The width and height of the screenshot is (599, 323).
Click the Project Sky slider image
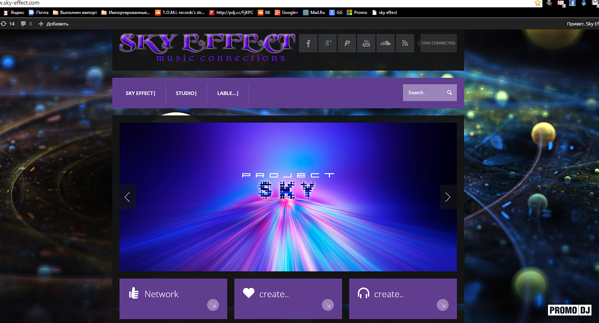click(288, 229)
